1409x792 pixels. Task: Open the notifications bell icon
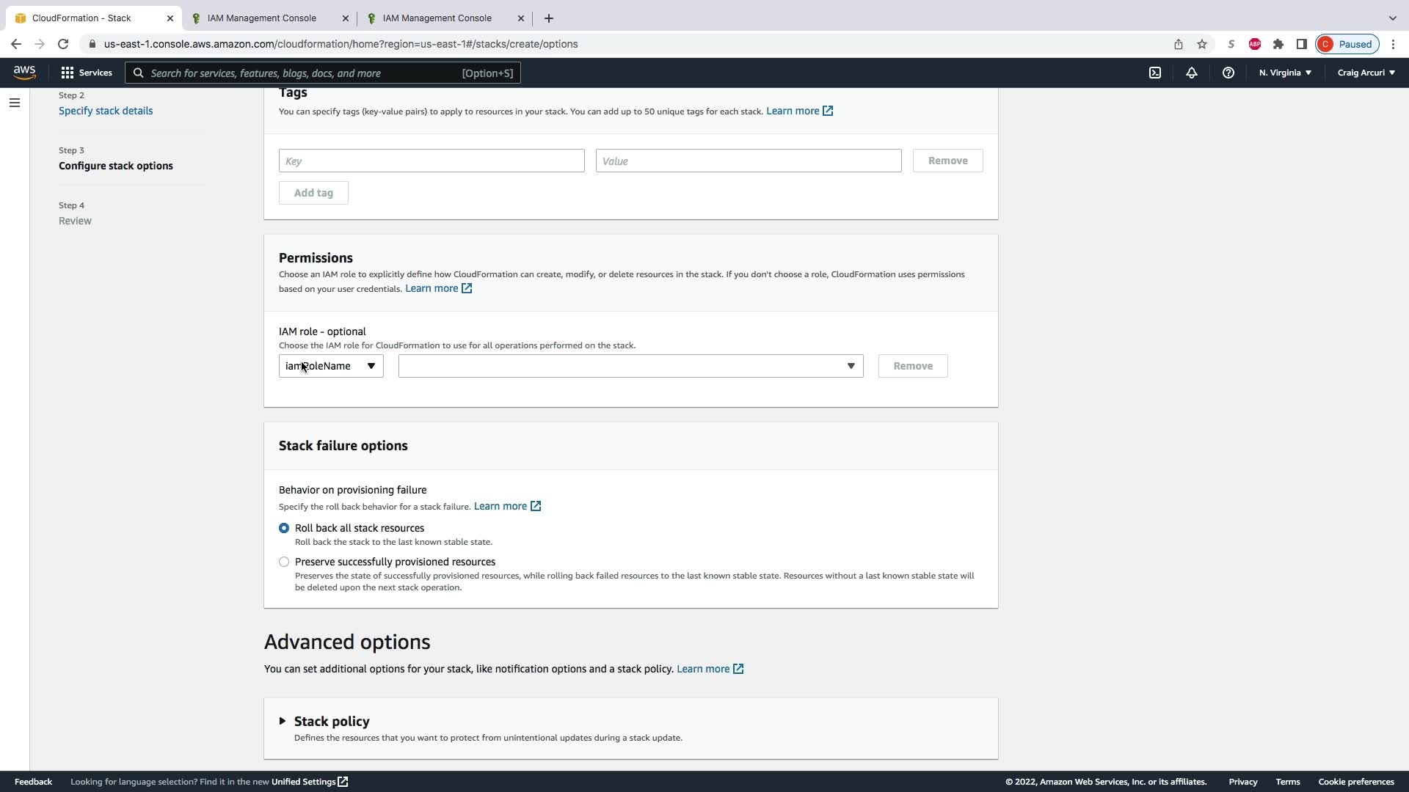(x=1192, y=73)
